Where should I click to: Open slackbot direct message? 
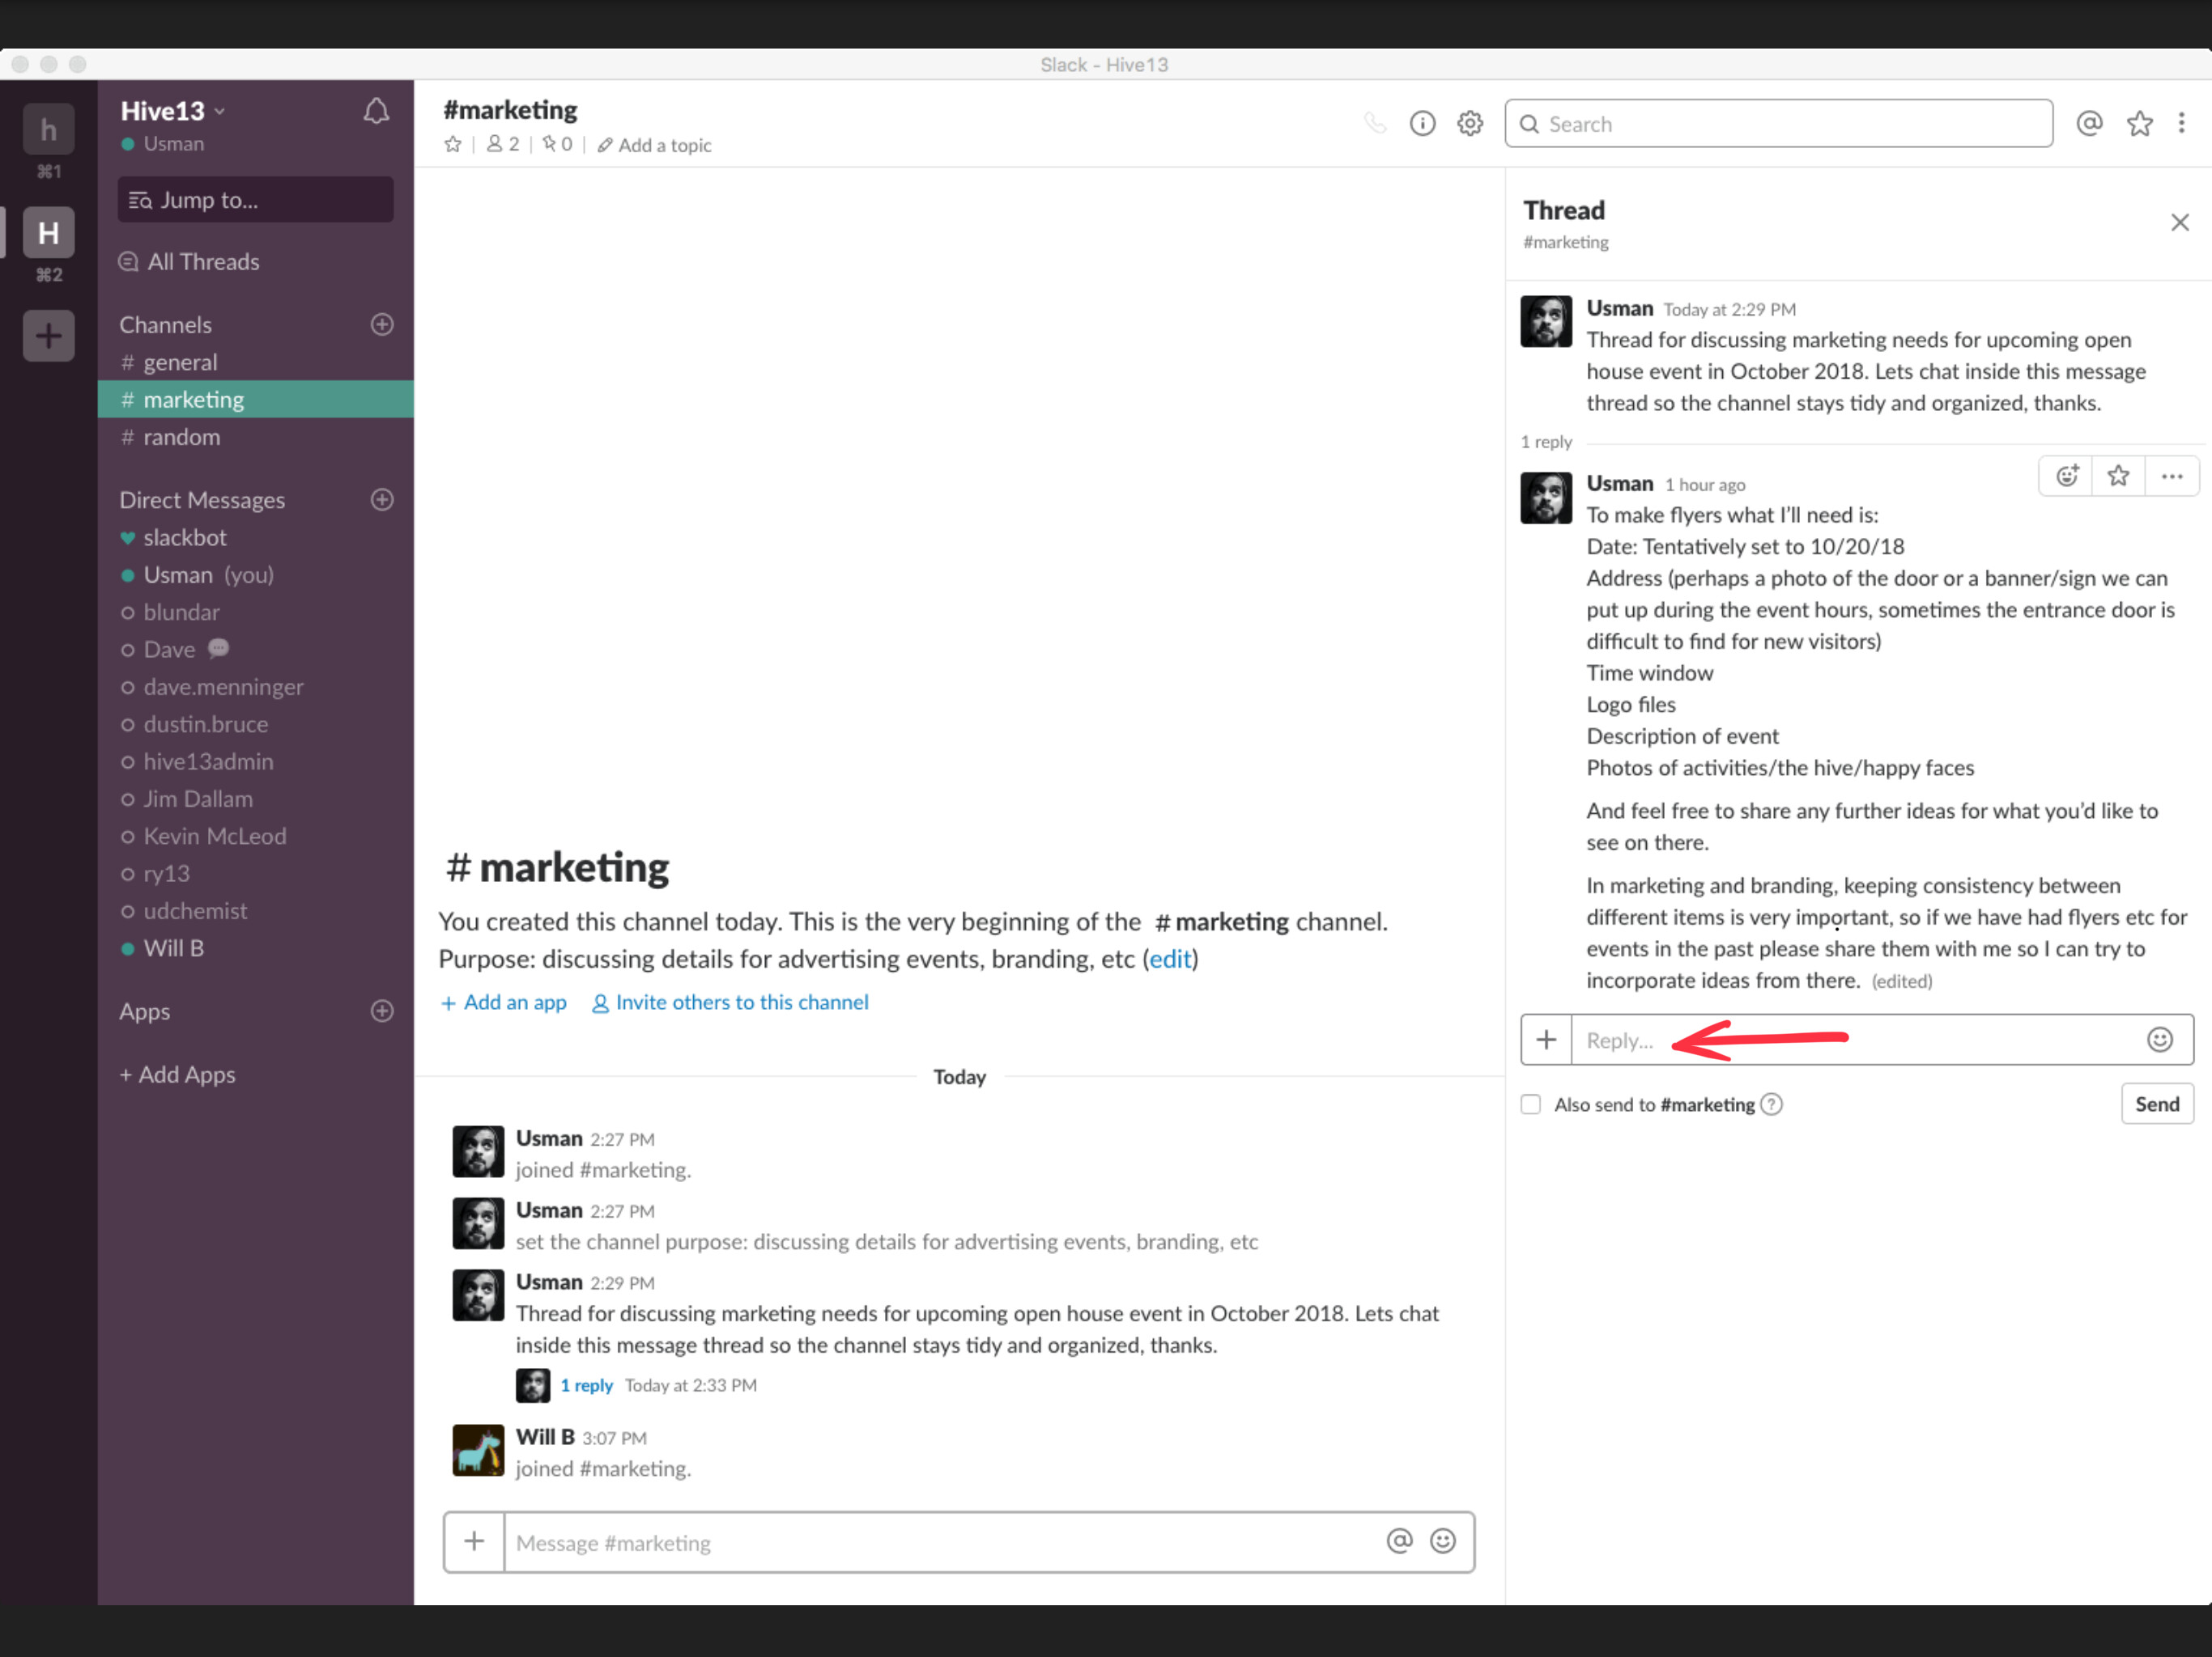point(255,538)
